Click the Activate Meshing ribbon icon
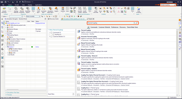Viewport: 182px width, 99px height. (x=4, y=9)
